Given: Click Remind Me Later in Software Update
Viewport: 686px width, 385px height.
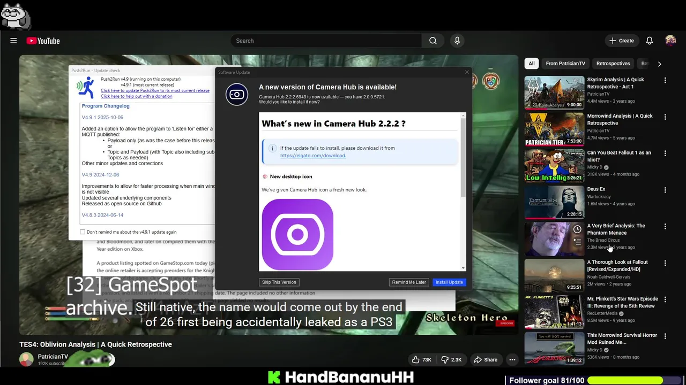Looking at the screenshot, I should tap(409, 282).
